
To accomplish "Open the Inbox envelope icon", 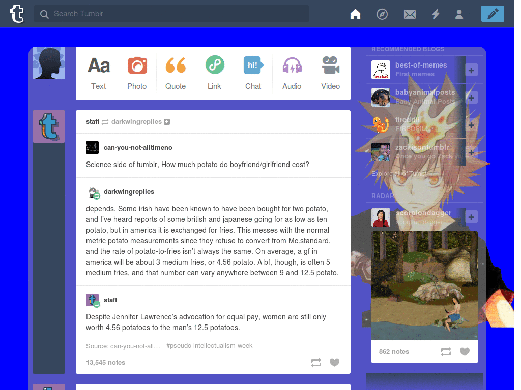I will coord(410,14).
